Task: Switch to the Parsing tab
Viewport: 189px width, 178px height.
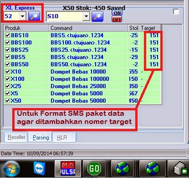Action: pos(41,138)
